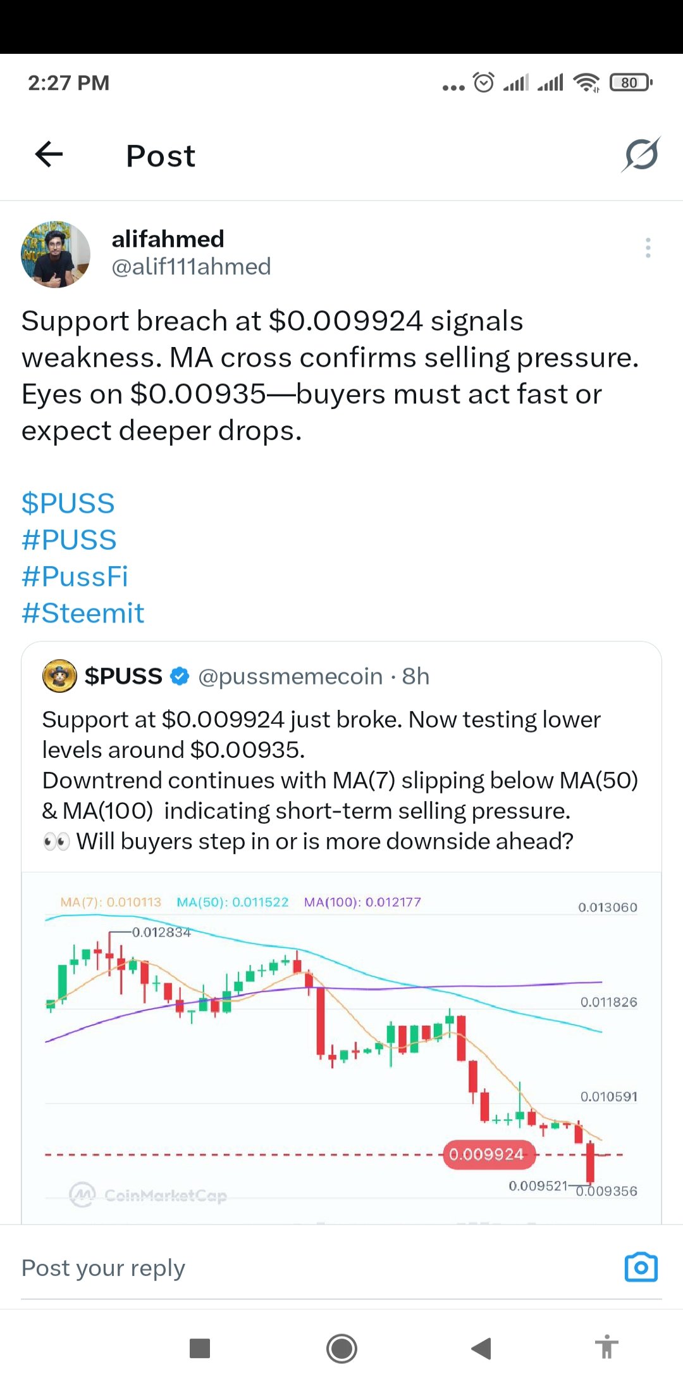Open the @pussmemecoin handle in quoted post

(x=290, y=676)
